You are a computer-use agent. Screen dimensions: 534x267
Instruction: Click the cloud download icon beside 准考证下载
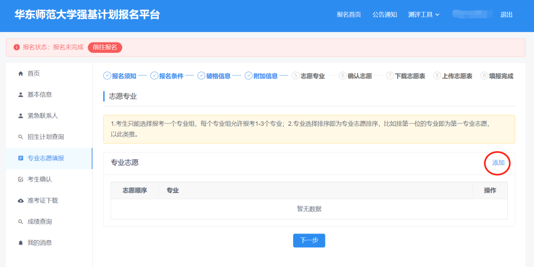[x=21, y=201]
